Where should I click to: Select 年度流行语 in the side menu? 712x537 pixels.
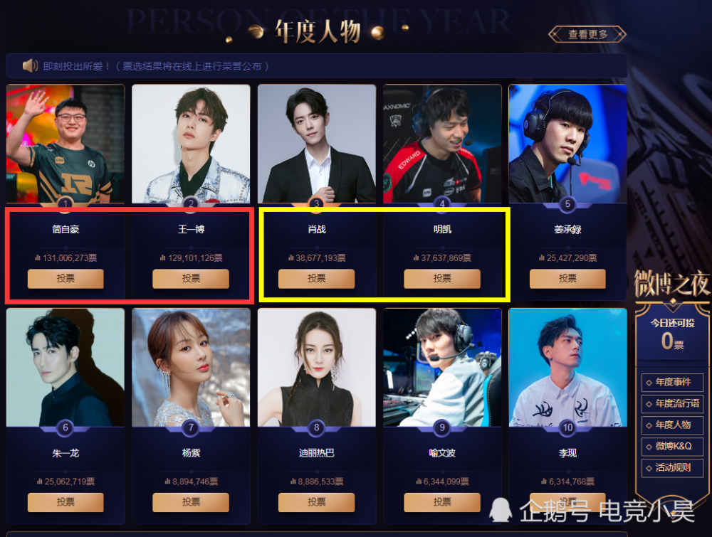[673, 404]
